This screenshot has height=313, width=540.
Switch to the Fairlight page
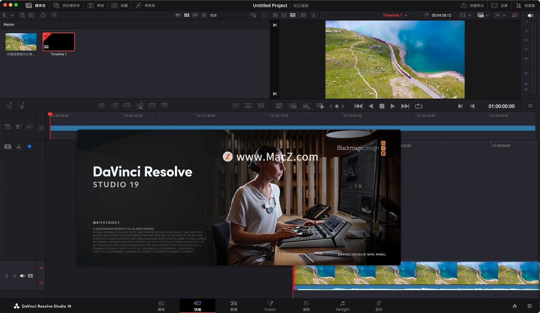point(342,306)
